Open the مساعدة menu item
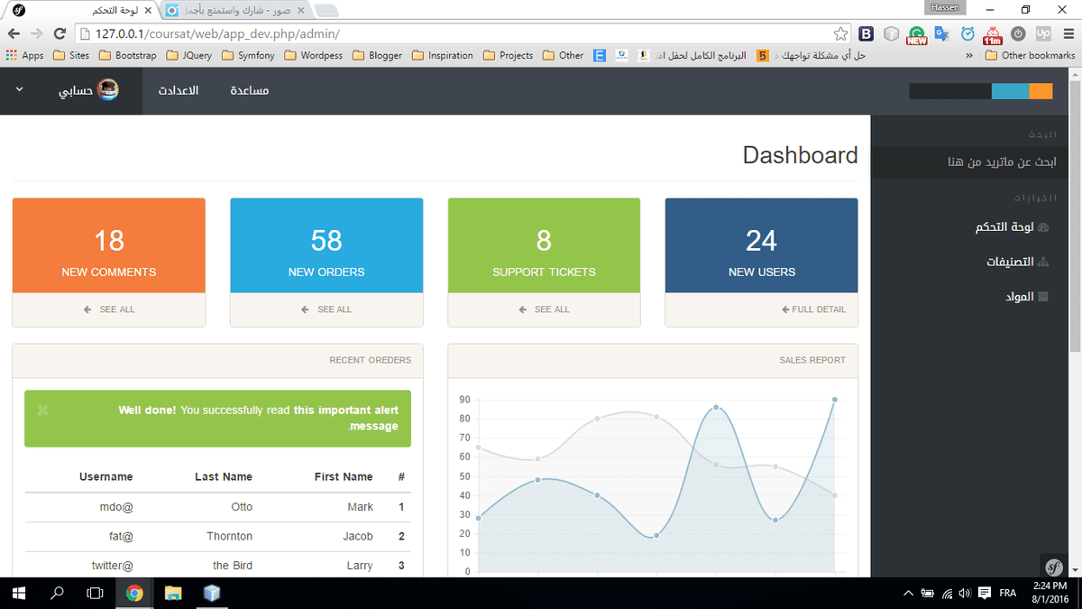 point(249,91)
